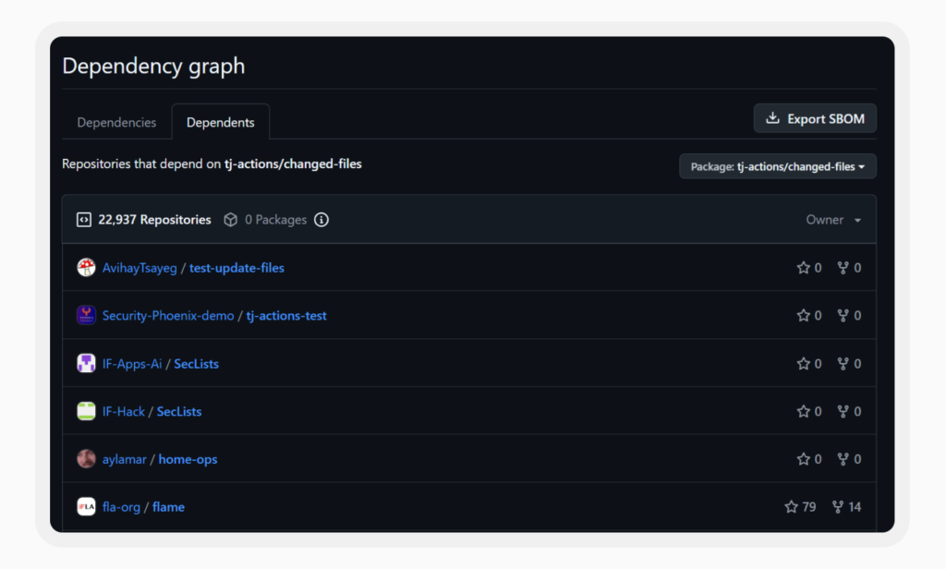Visit the Security-Phoenix-demo owner link
The height and width of the screenshot is (569, 946).
coord(167,315)
